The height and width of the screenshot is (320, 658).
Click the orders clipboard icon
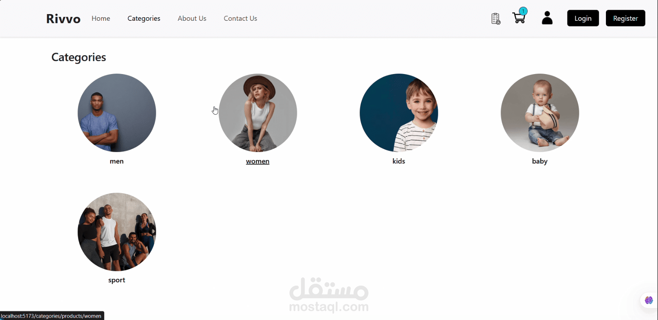click(496, 18)
